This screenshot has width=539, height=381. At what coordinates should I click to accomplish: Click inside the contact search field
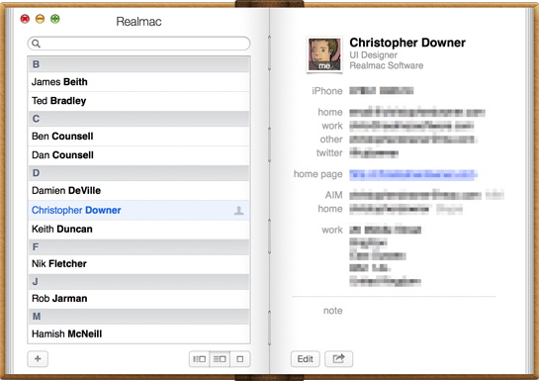tap(138, 44)
